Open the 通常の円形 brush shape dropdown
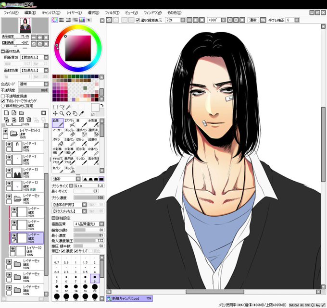This screenshot has height=308, width=327. (84, 205)
